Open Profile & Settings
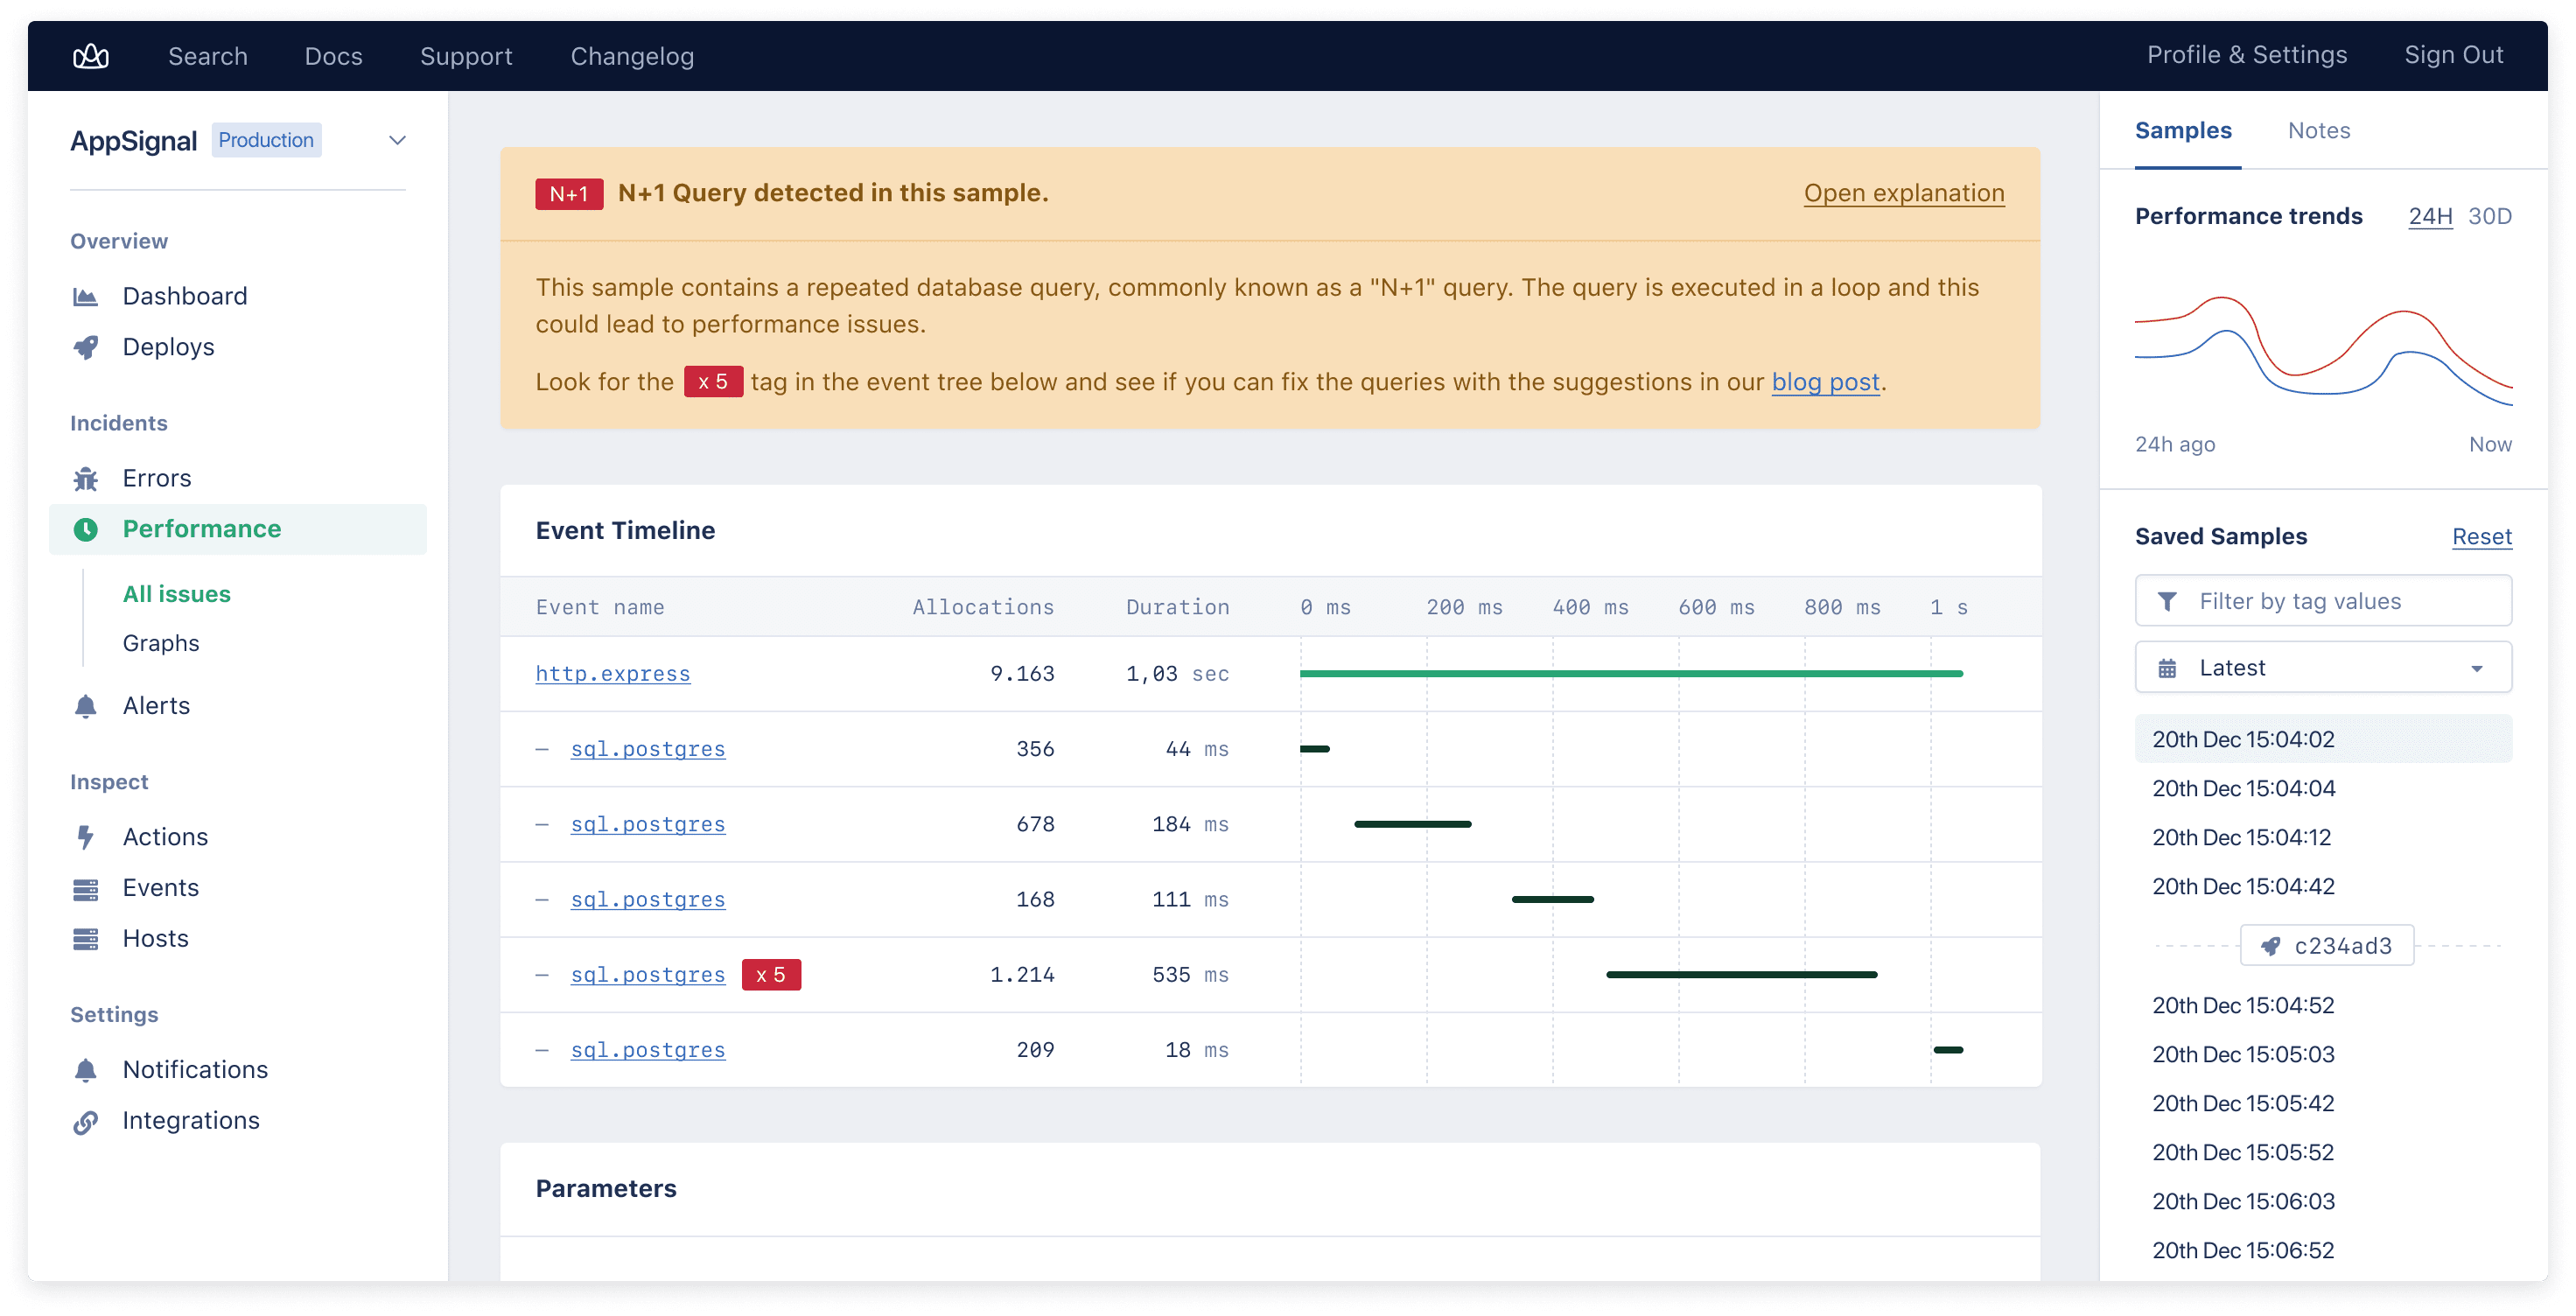The height and width of the screenshot is (1316, 2576). pos(2246,55)
